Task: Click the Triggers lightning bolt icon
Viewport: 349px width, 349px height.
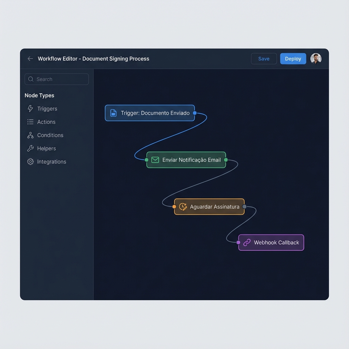Action: (30, 109)
